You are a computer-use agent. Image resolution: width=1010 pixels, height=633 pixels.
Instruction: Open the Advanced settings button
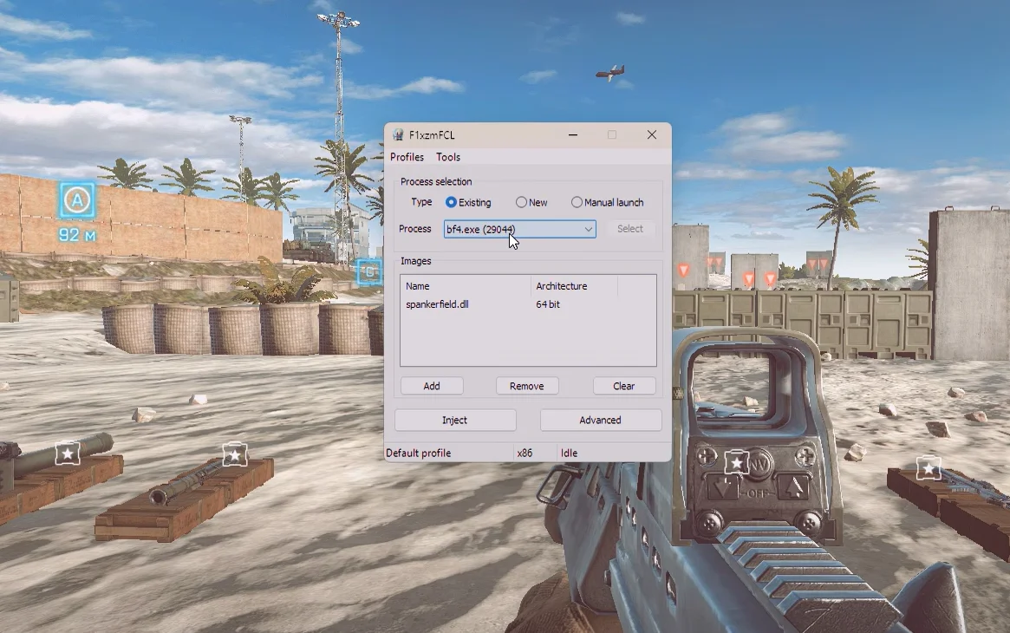600,421
